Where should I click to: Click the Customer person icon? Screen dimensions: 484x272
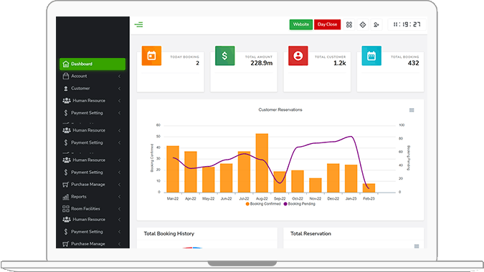65,89
